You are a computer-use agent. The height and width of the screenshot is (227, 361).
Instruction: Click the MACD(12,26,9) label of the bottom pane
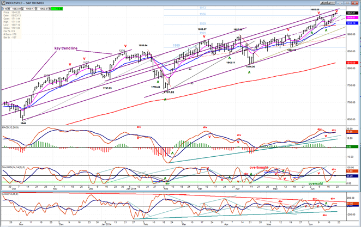point(10,194)
